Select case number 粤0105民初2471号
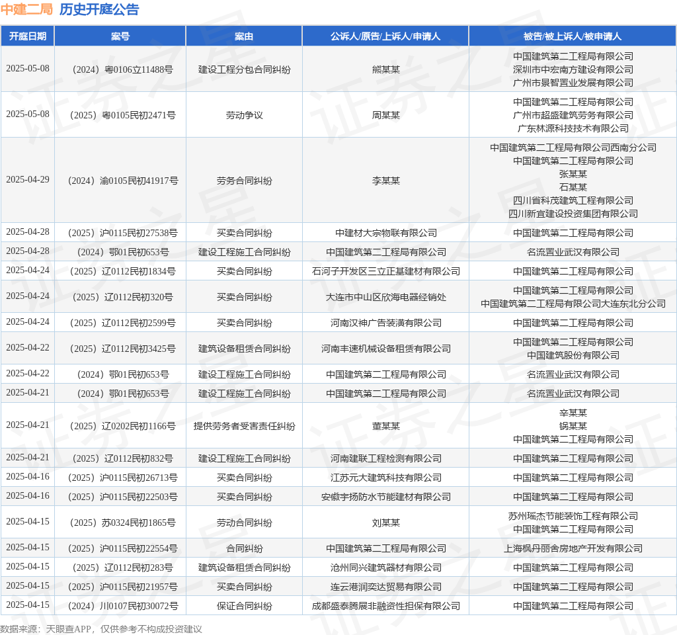The width and height of the screenshot is (677, 635). pyautogui.click(x=122, y=115)
